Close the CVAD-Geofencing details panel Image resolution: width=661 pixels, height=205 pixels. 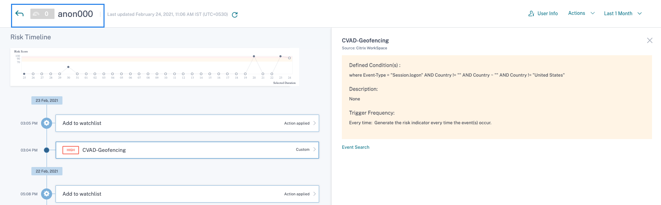pyautogui.click(x=650, y=40)
